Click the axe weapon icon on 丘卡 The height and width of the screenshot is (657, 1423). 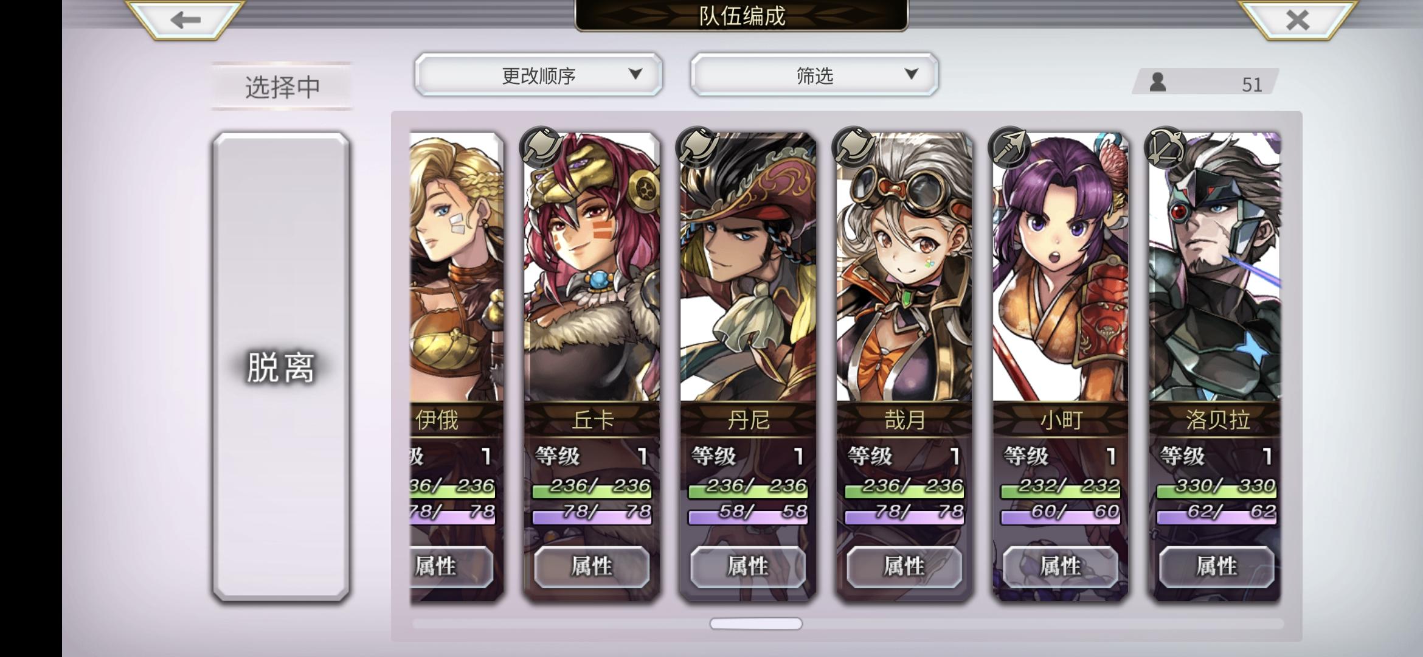[541, 147]
